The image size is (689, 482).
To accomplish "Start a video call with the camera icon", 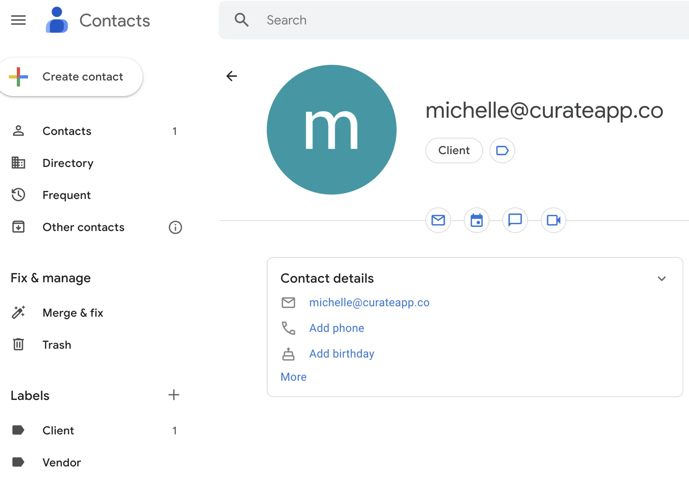I will tap(553, 220).
